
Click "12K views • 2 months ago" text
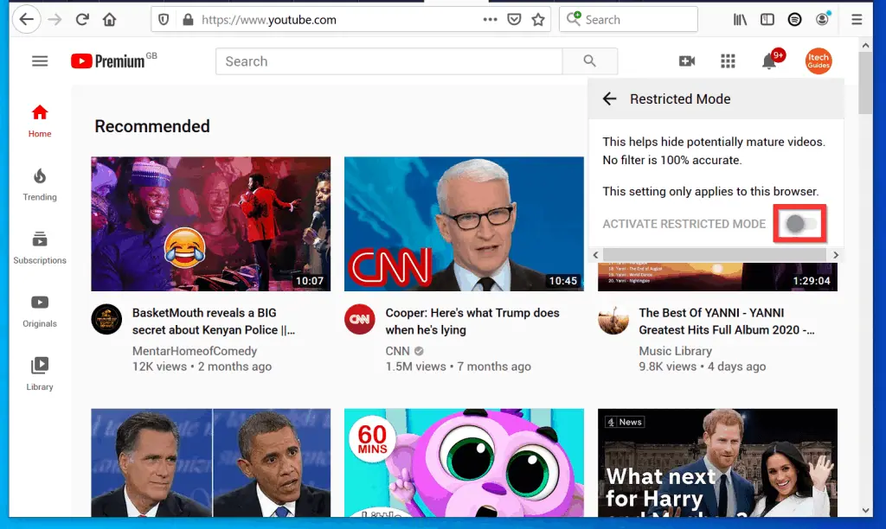point(202,366)
